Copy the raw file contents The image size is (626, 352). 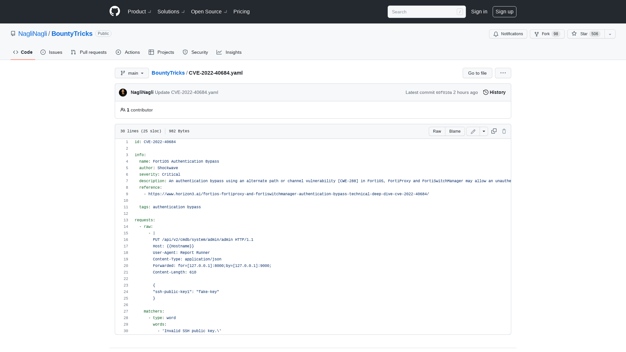pyautogui.click(x=494, y=131)
